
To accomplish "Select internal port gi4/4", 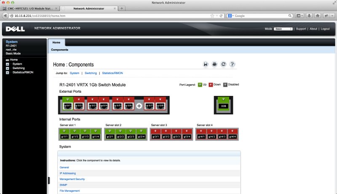I will pyautogui.click(x=233, y=134).
